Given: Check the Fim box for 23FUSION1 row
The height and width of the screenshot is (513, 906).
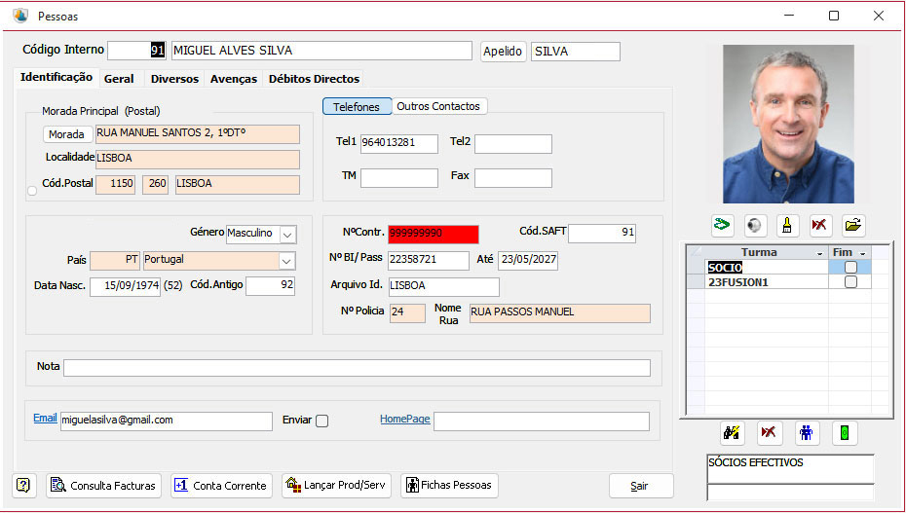Looking at the screenshot, I should (x=850, y=281).
